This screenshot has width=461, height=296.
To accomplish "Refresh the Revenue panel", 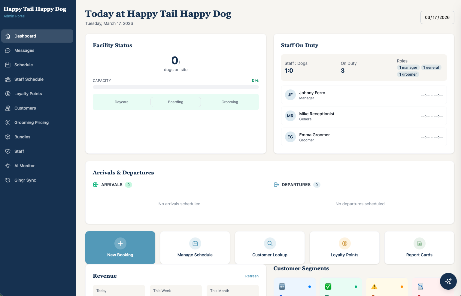I will click(252, 276).
